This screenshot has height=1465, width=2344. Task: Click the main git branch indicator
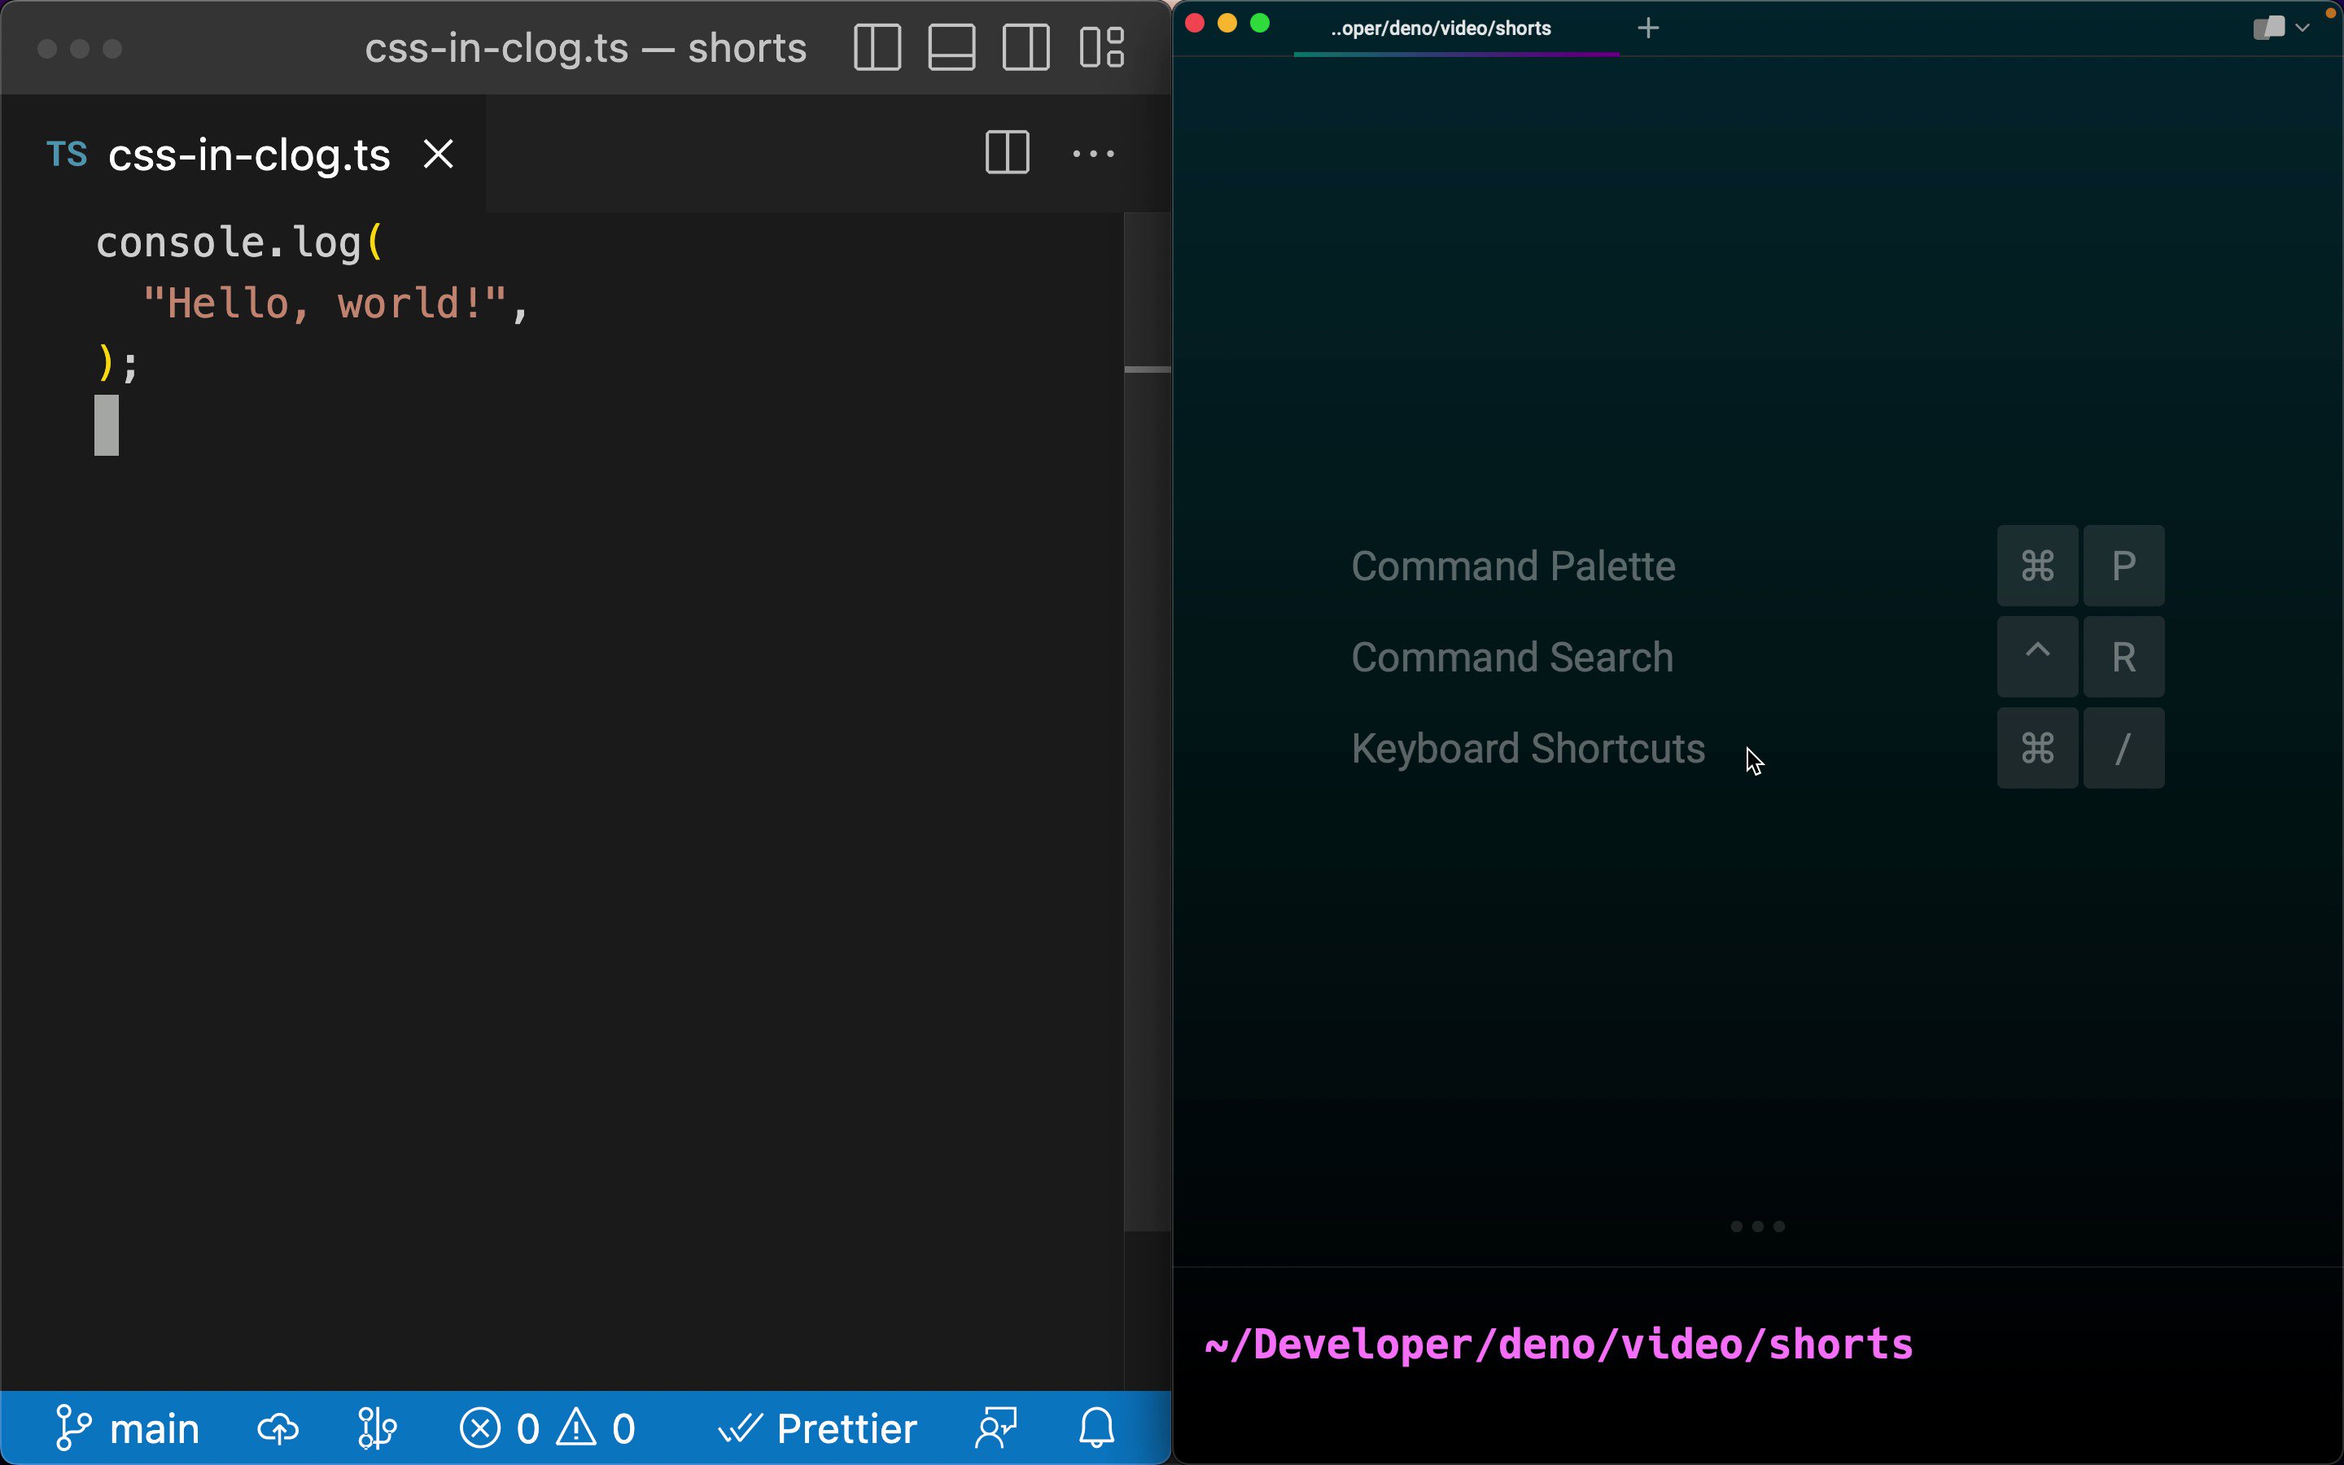coord(128,1428)
